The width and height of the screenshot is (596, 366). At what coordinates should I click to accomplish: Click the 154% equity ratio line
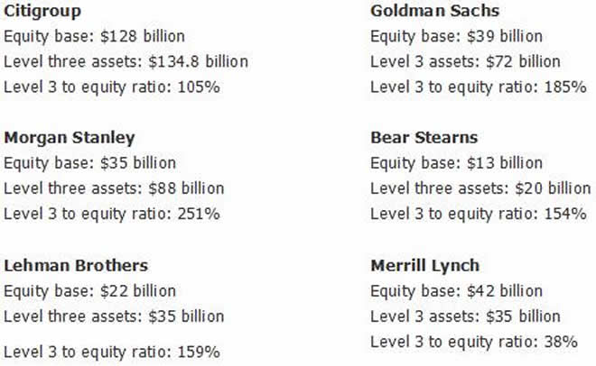tap(479, 215)
